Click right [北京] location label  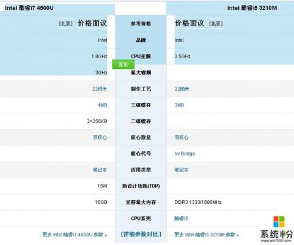[216, 23]
